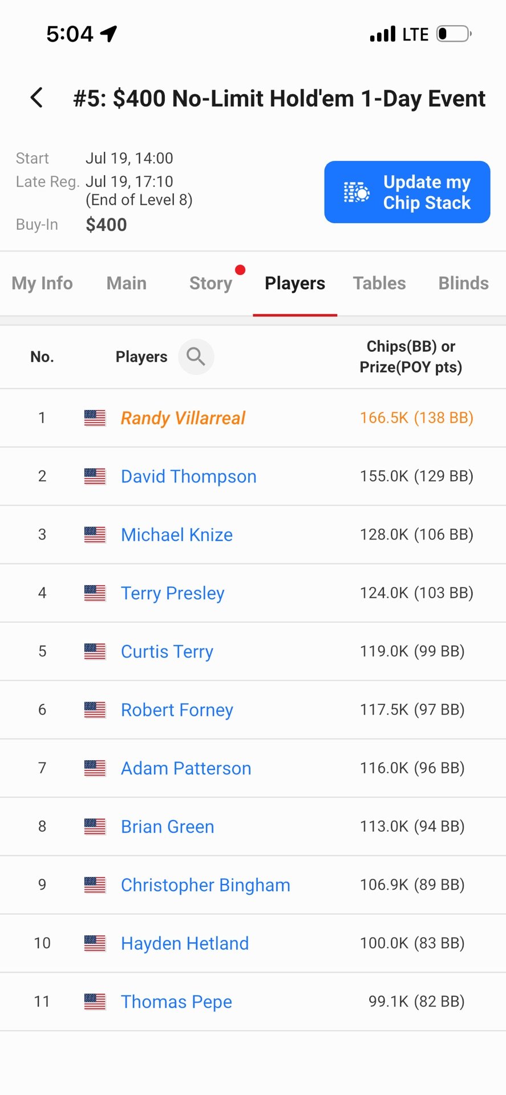Viewport: 506px width, 1095px height.
Task: Tap the back arrow icon
Action: click(x=37, y=98)
